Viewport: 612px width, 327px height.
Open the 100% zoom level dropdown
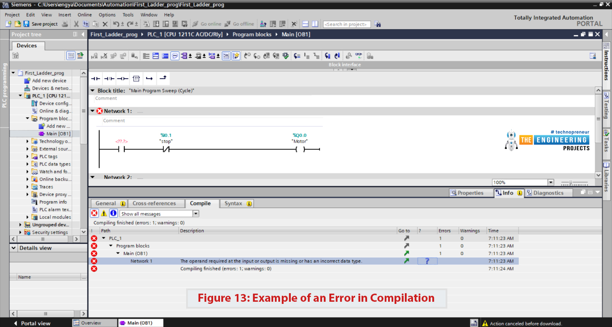pos(551,182)
